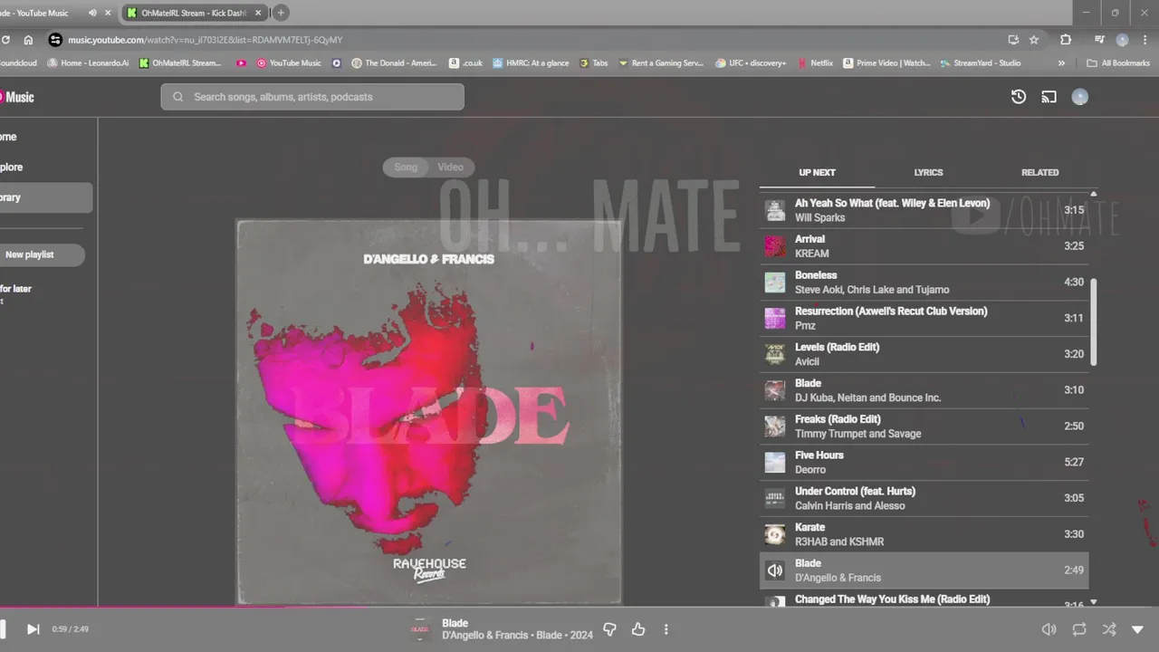Image resolution: width=1159 pixels, height=652 pixels.
Task: Play Blade by DJ Kuba, Neitan
Action: (924, 390)
